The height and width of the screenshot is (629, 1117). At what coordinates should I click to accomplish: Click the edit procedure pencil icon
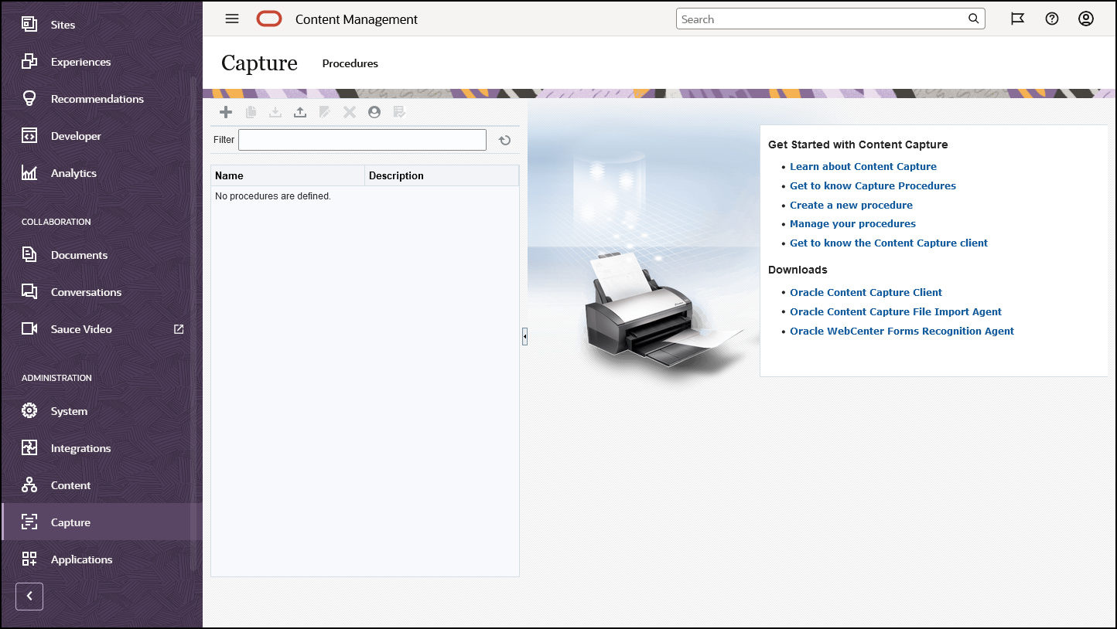click(x=325, y=112)
